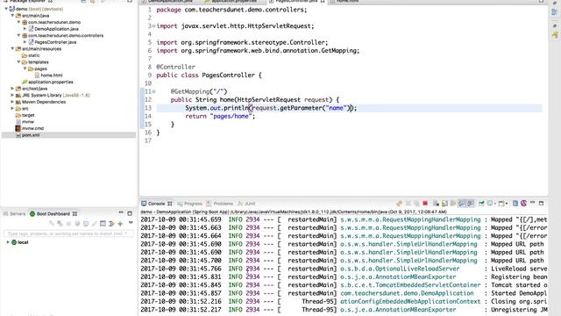This screenshot has width=561, height=316.
Task: Open the Boot Dashboard view menu triangle
Action: [x=131, y=222]
